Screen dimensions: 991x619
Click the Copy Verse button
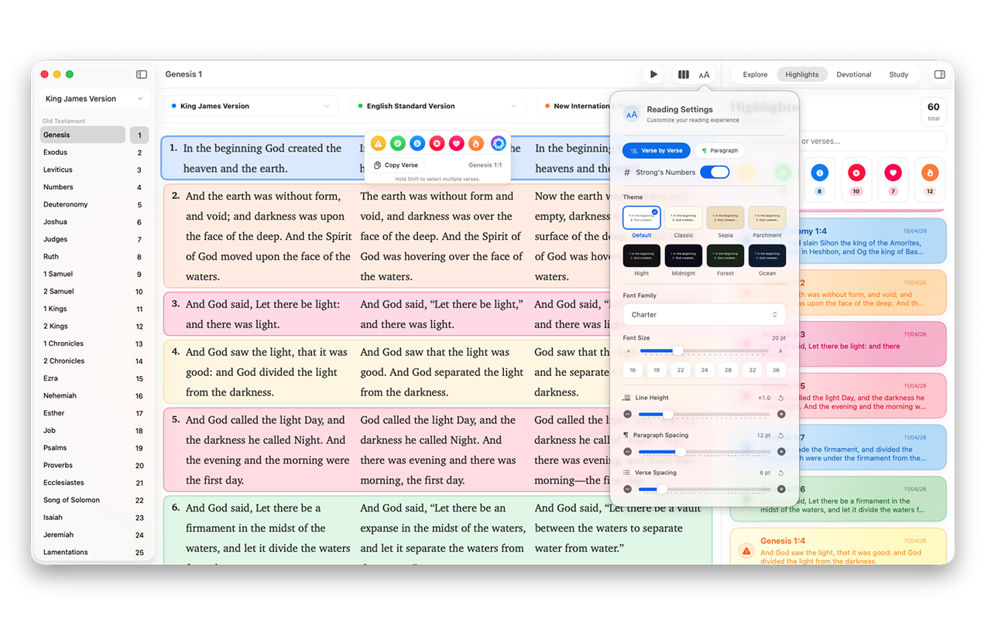coord(396,165)
